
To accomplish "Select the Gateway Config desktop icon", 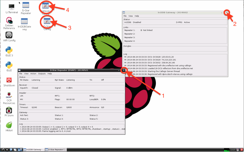I will point(47,6).
